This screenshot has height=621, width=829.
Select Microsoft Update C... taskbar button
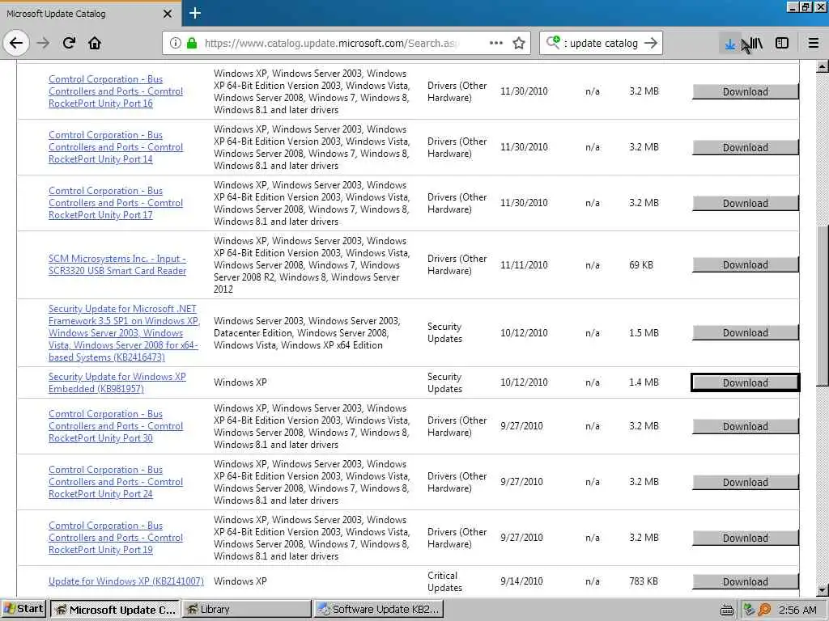pyautogui.click(x=115, y=610)
